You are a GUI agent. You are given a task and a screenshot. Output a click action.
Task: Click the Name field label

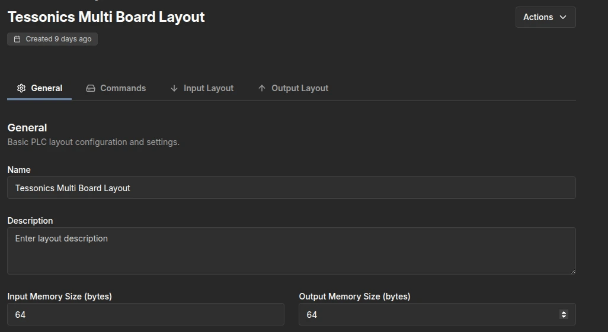(x=19, y=170)
